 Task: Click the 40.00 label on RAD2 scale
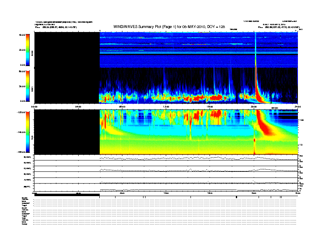(x=22, y=35)
